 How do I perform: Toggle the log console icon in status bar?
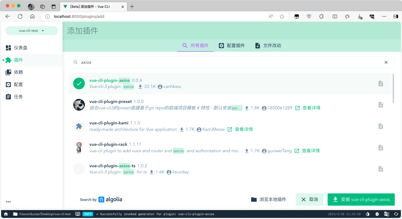click(x=78, y=214)
